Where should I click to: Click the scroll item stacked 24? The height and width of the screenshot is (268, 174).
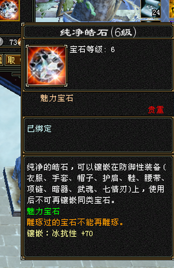[151, 8]
